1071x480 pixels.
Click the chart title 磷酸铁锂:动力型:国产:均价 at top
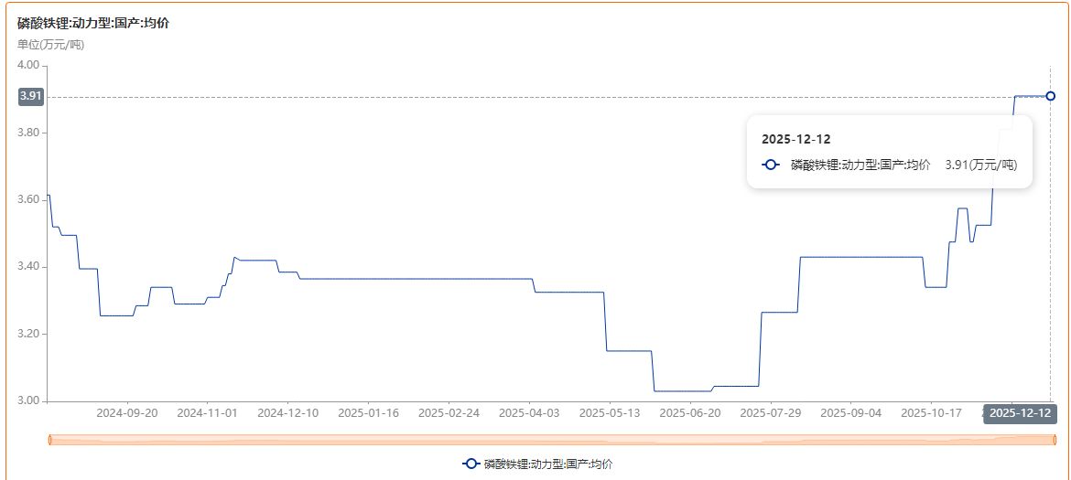click(93, 23)
